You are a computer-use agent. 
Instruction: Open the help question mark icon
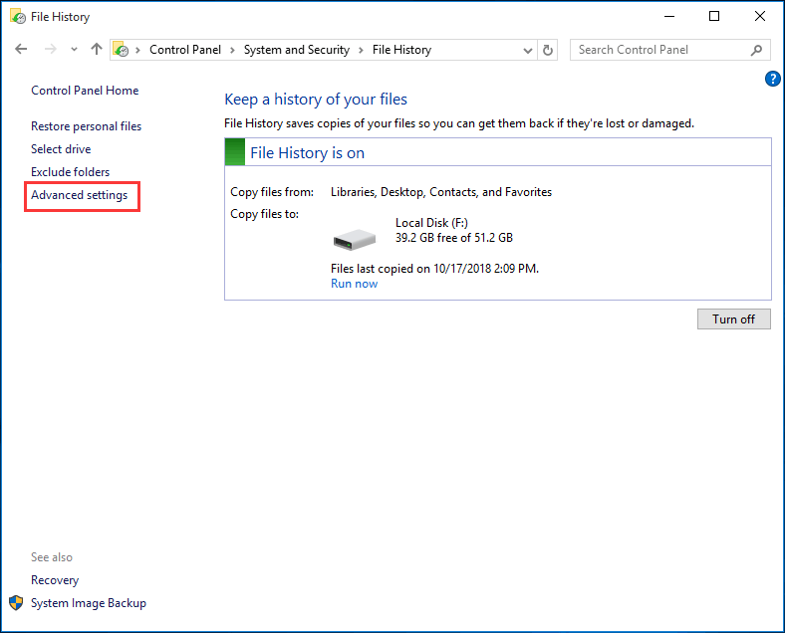pyautogui.click(x=772, y=79)
